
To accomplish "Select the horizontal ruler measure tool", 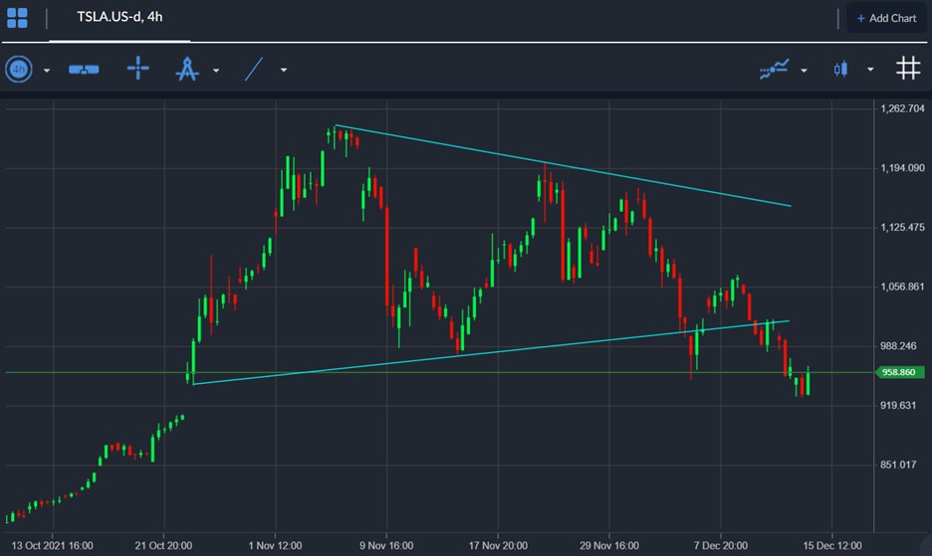I will (84, 69).
